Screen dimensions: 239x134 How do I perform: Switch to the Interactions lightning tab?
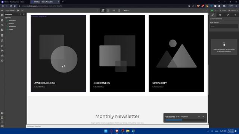click(x=235, y=15)
